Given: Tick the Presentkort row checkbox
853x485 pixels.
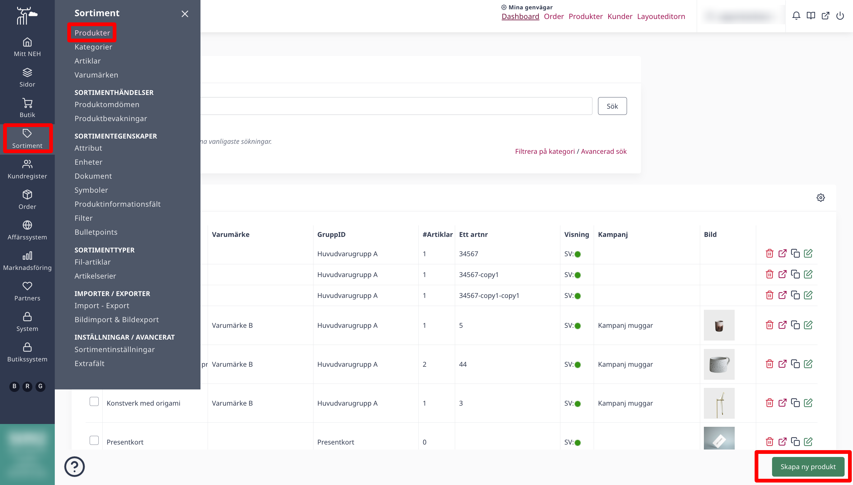Looking at the screenshot, I should [94, 440].
